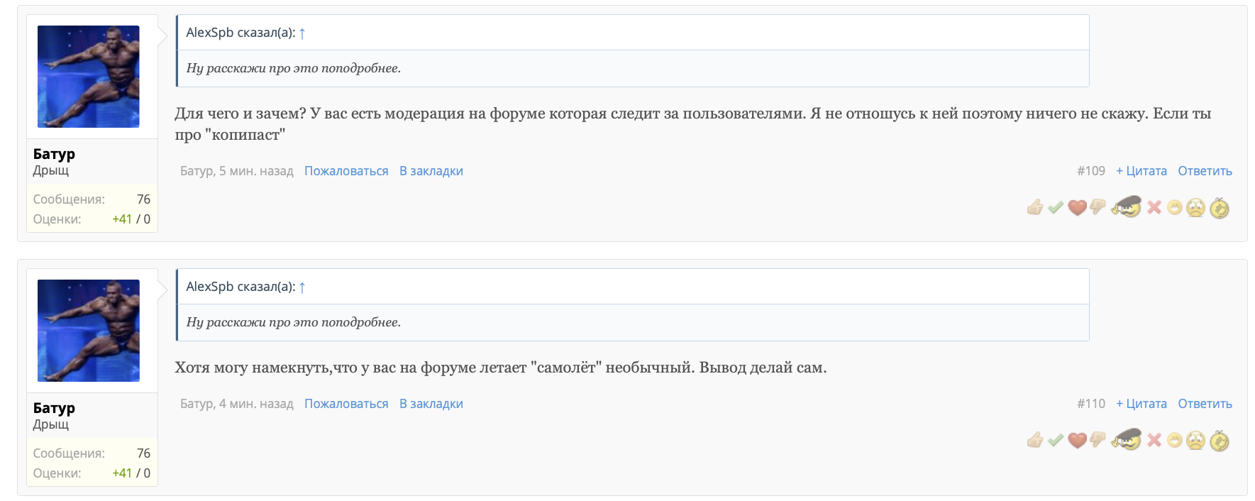1255x501 pixels.
Task: Give a thumbs-up rating to post #109
Action: click(x=1035, y=208)
